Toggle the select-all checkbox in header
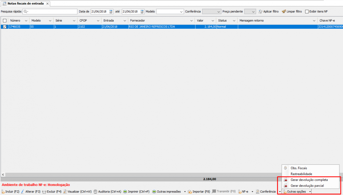Viewport: 343px width, 195px height. tap(5, 21)
